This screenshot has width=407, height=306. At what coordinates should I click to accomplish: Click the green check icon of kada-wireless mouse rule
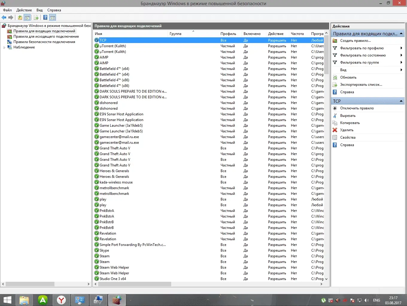coord(97,182)
